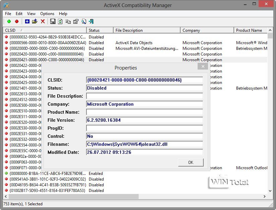Click the red X Delete icon

click(x=43, y=21)
